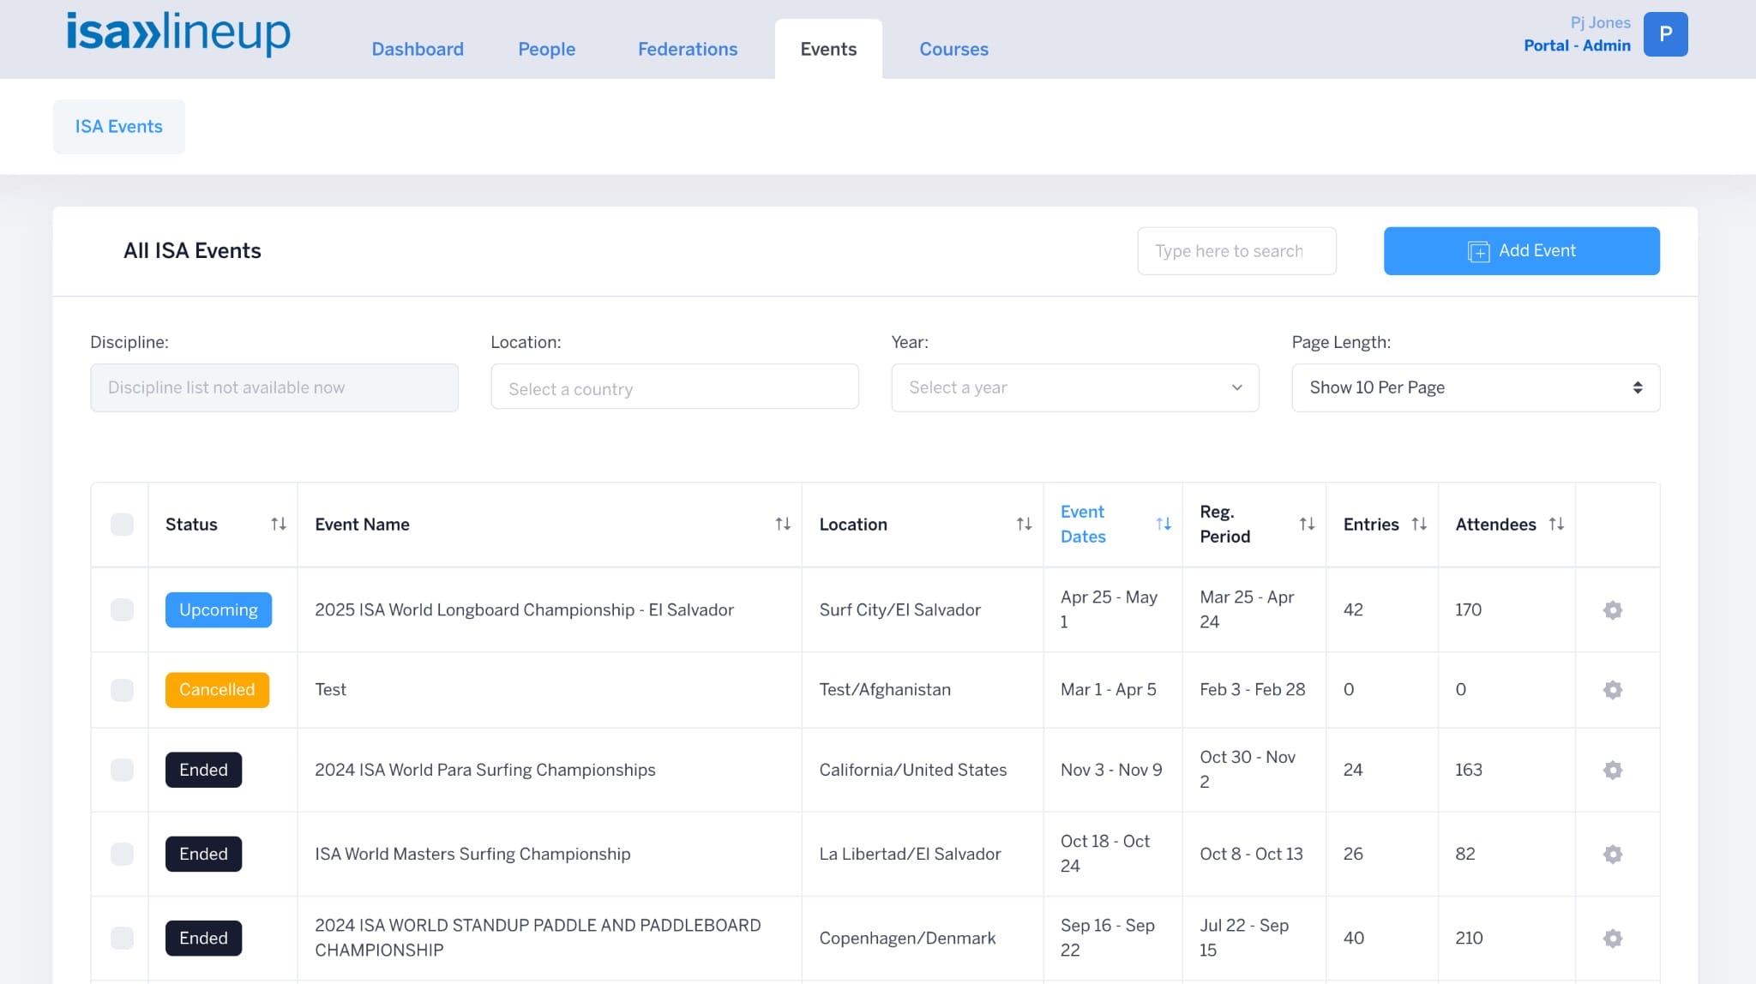Sort table by Status column arrows
The width and height of the screenshot is (1756, 984).
279,524
